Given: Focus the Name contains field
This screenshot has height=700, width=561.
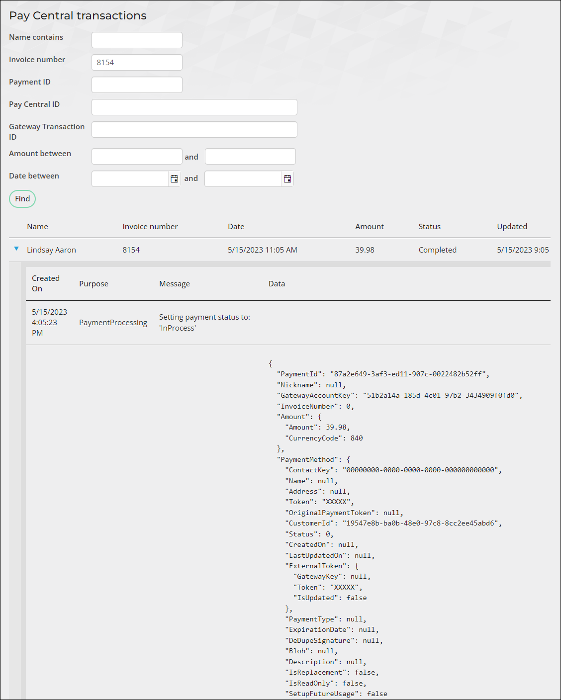Looking at the screenshot, I should (x=137, y=40).
